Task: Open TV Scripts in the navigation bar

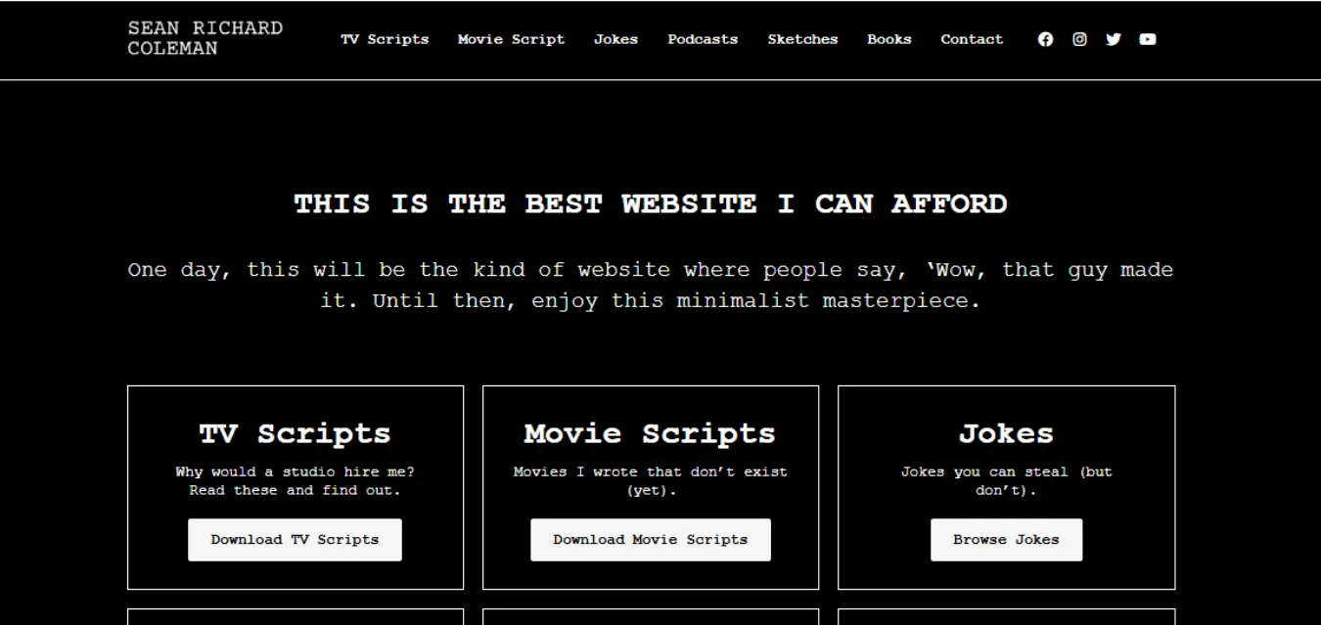Action: pyautogui.click(x=385, y=40)
